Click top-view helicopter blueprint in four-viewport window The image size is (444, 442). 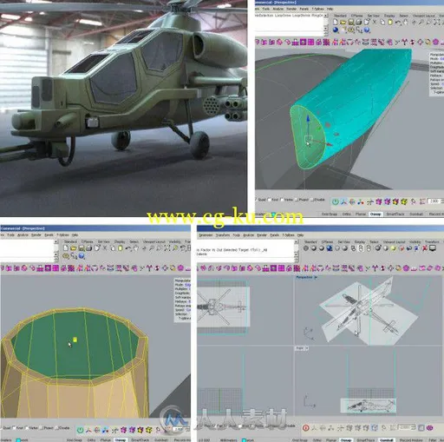point(224,307)
